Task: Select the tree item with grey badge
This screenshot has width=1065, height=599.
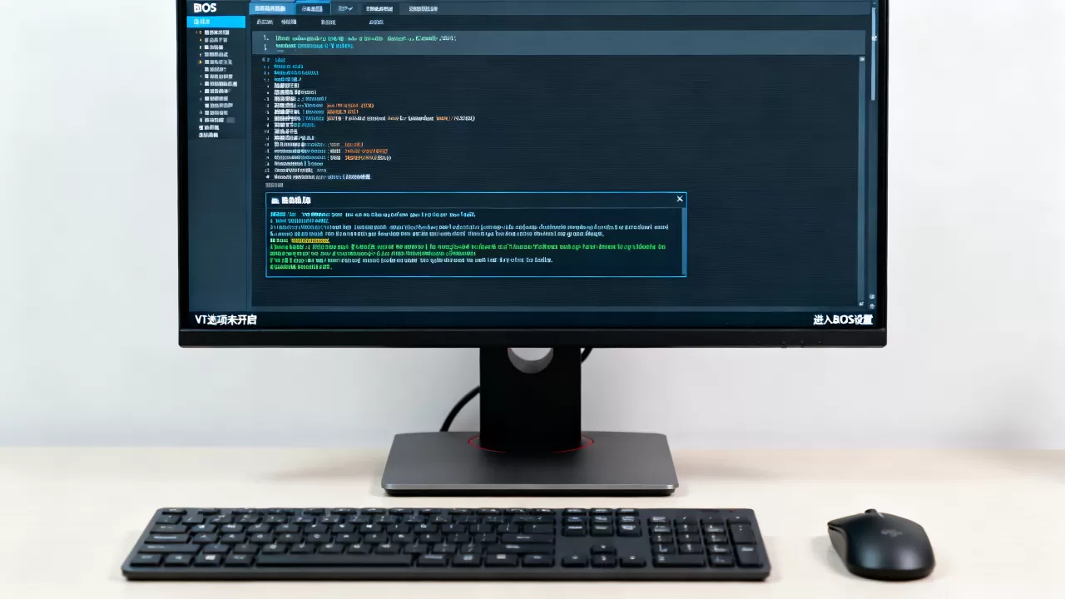Action: pos(218,120)
